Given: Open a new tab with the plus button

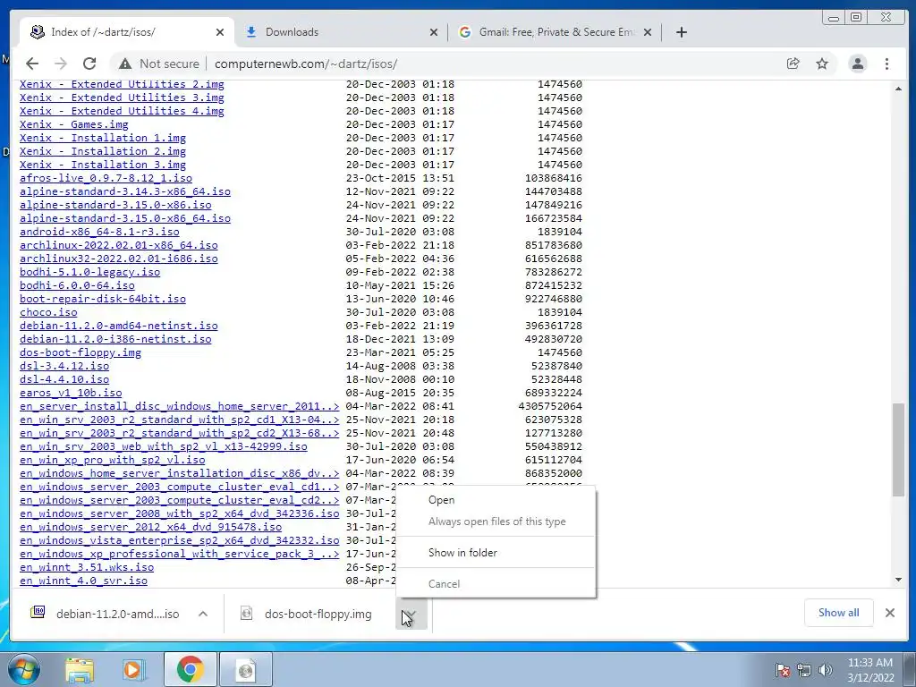Looking at the screenshot, I should coord(681,32).
